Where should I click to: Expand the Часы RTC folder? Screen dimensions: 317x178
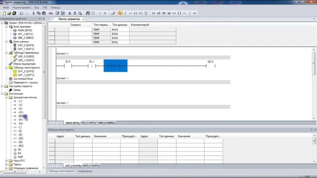[x=6, y=161]
